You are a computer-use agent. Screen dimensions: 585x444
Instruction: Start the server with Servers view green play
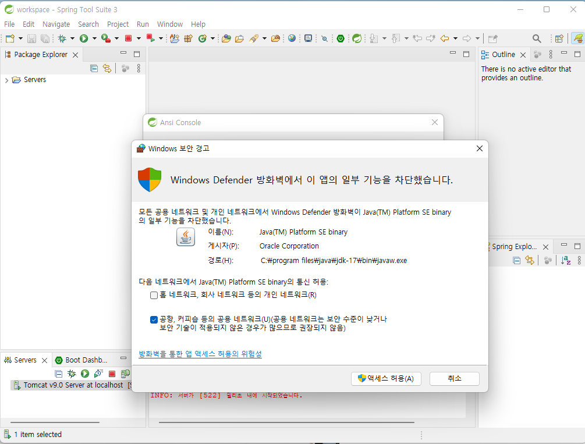85,374
